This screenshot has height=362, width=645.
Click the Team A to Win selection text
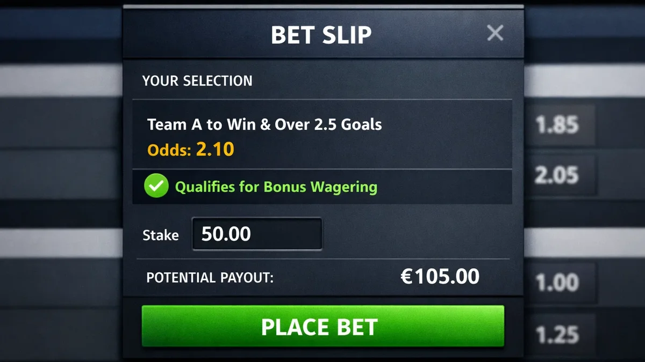pyautogui.click(x=264, y=124)
